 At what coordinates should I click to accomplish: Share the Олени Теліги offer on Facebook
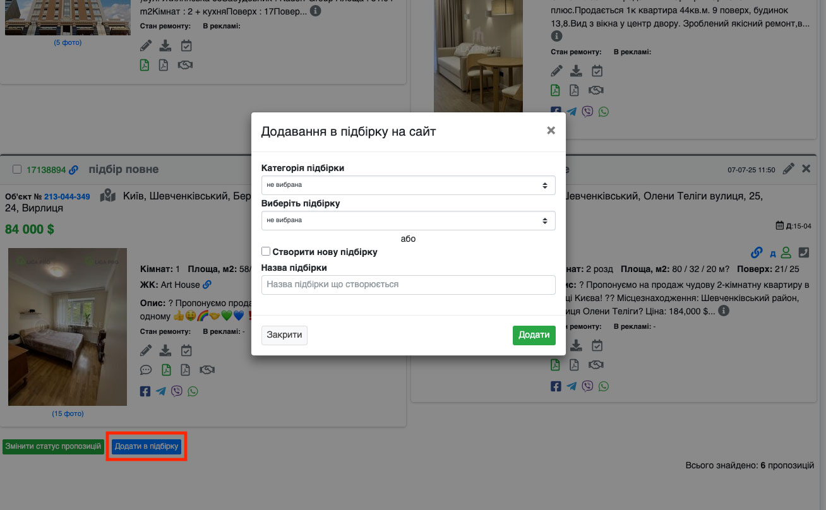pos(556,386)
